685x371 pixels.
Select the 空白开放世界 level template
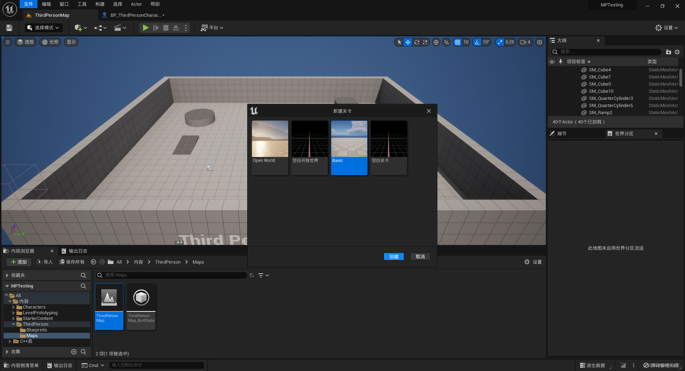[310, 147]
